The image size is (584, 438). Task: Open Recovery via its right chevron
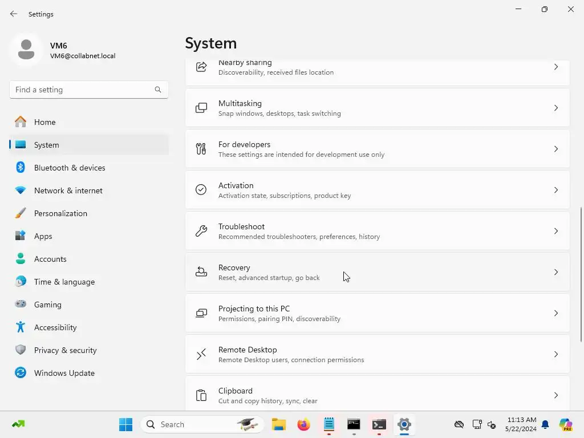tap(555, 272)
